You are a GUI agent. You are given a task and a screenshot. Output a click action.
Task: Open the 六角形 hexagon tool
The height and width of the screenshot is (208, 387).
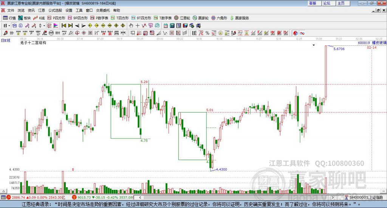coord(219,18)
